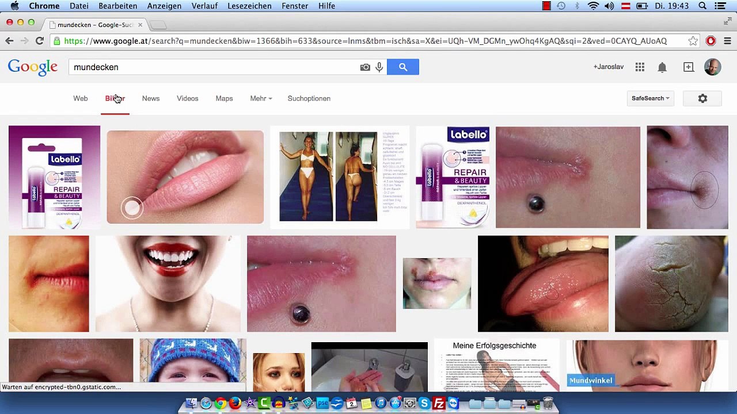The image size is (737, 414).
Task: Close the mundecken Google tab
Action: [140, 25]
